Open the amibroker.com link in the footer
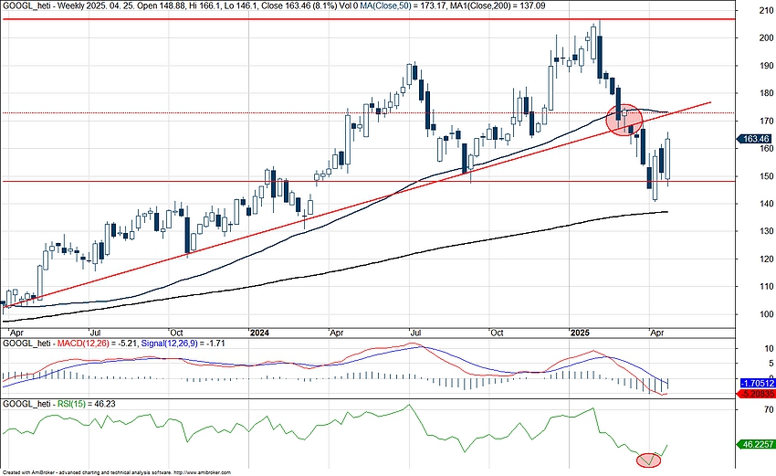 coord(201,473)
